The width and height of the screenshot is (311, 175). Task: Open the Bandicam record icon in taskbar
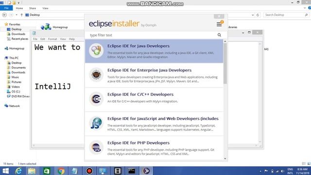[x=89, y=171]
